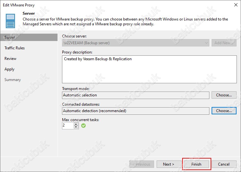Click the Previous button

[142, 164]
